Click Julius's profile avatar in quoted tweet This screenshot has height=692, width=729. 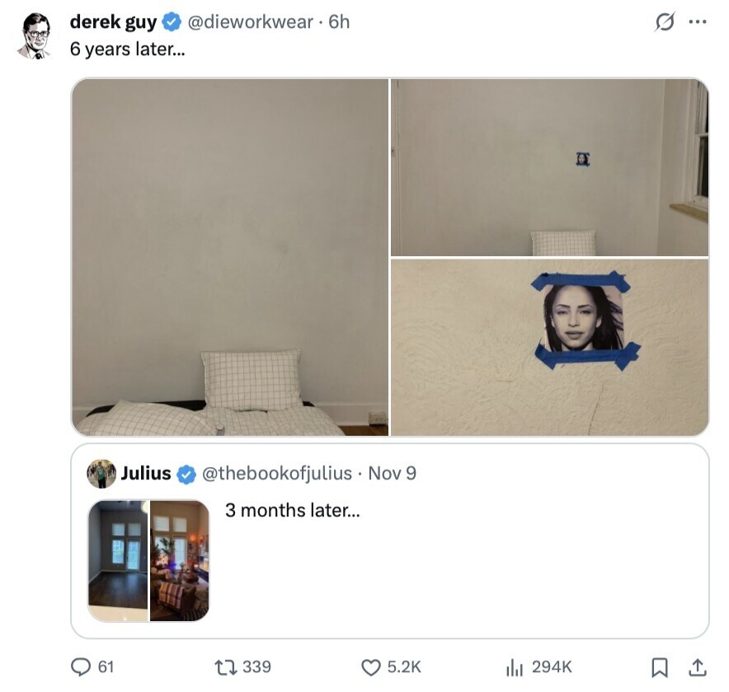[101, 474]
